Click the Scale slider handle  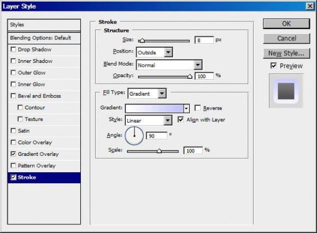tap(159, 150)
